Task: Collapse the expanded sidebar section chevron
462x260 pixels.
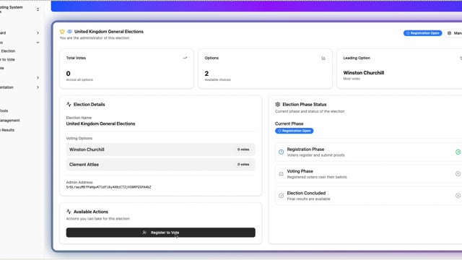Action: [38, 43]
